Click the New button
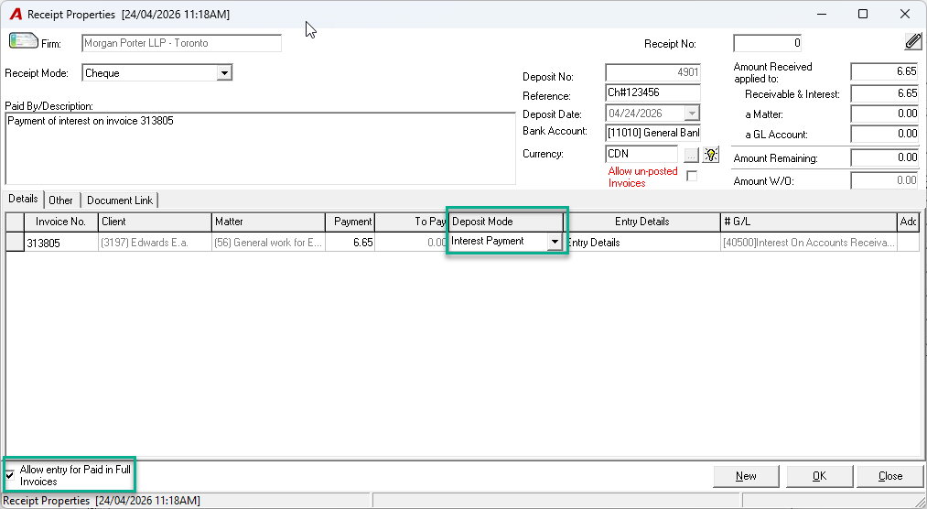This screenshot has height=509, width=927. [x=746, y=476]
